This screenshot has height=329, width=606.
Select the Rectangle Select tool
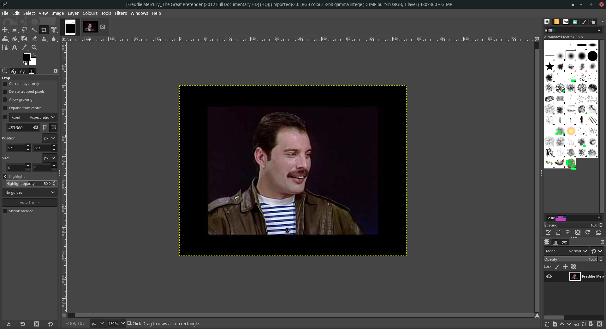pos(15,30)
